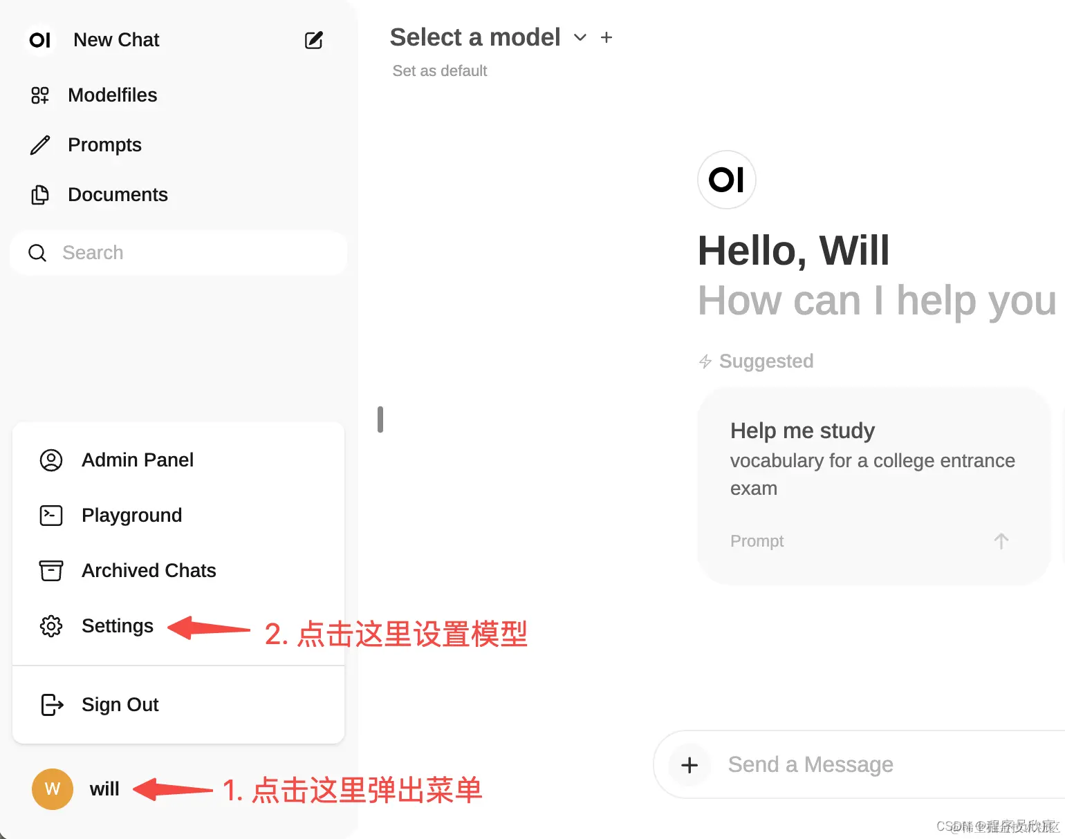Click the Open WebUI logo beside New Chat
Image resolution: width=1065 pixels, height=839 pixels.
point(40,40)
